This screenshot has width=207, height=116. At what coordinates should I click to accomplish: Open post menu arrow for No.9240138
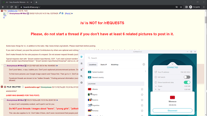[57, 100]
